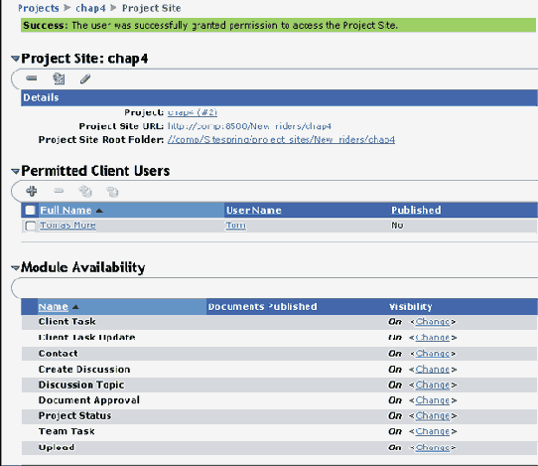The height and width of the screenshot is (466, 538).
Task: Sort modules by the Name column header
Action: (54, 307)
